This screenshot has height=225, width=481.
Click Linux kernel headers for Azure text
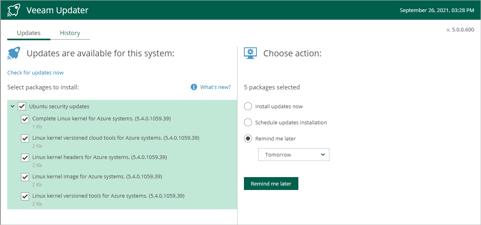coord(100,157)
